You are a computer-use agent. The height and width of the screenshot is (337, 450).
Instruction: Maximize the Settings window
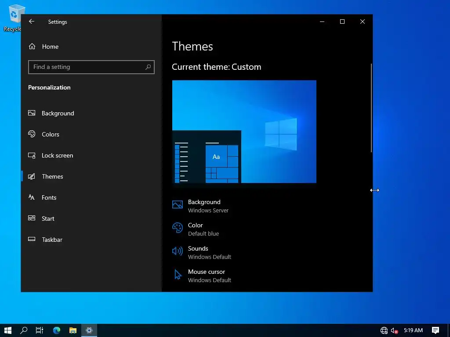(342, 22)
